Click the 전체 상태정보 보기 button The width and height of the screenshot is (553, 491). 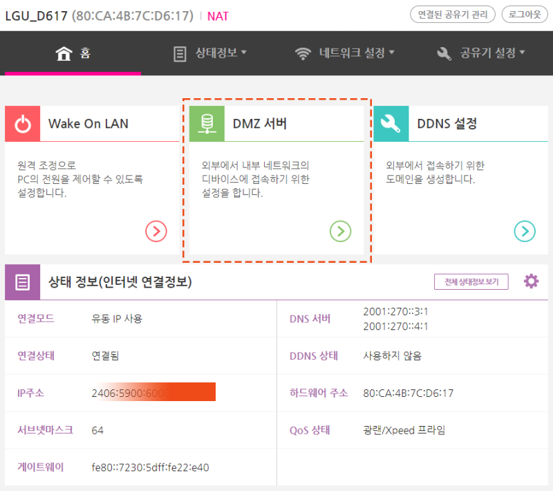[471, 282]
